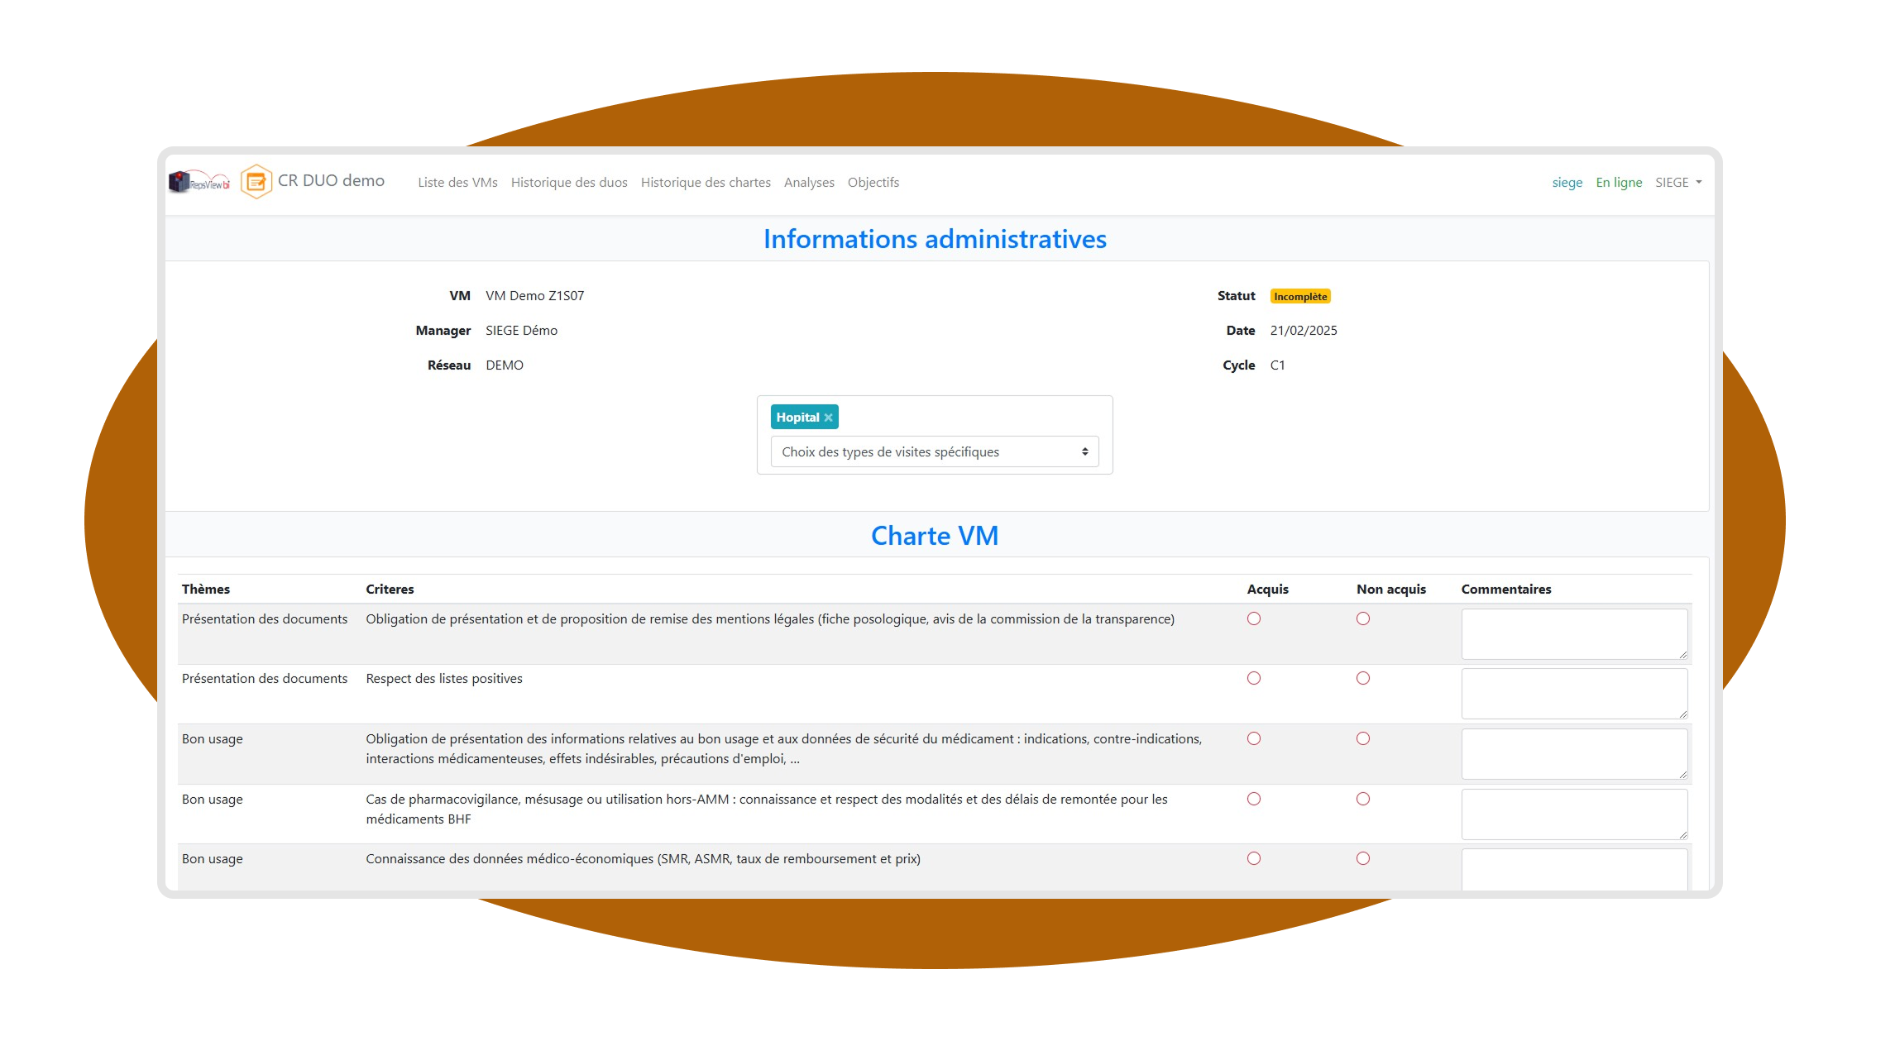Viewport: 1895px width, 1041px height.
Task: Go to Historique des duos
Action: click(569, 183)
